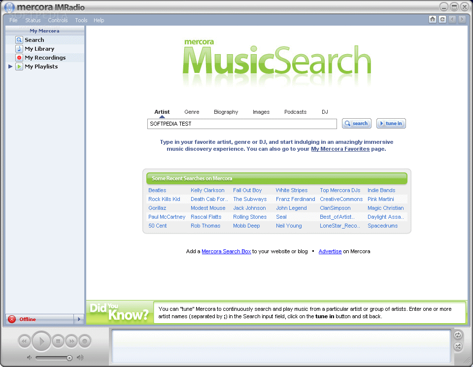Image resolution: width=473 pixels, height=367 pixels.
Task: Select the Images search tab
Action: point(261,112)
